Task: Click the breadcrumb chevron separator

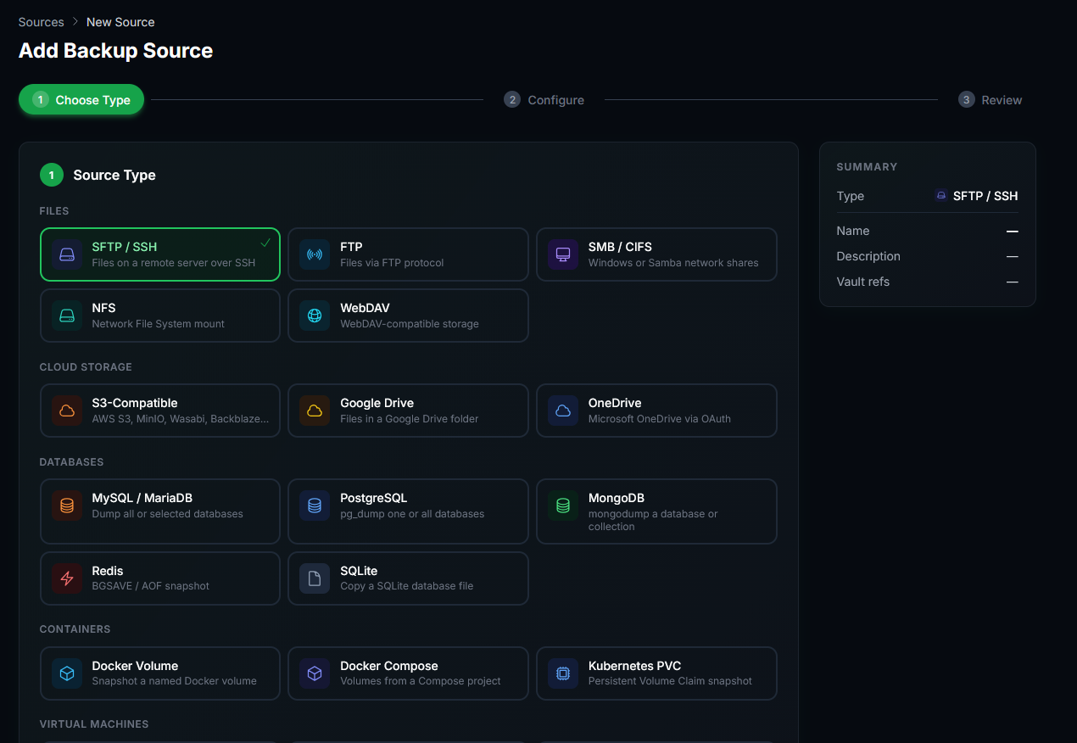Action: coord(75,22)
